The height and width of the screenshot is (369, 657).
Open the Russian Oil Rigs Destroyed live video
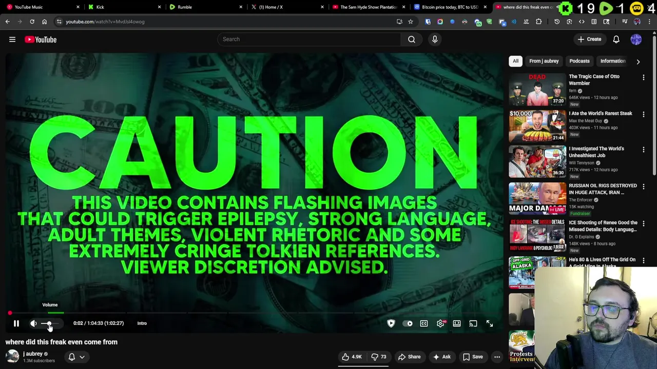tap(537, 198)
